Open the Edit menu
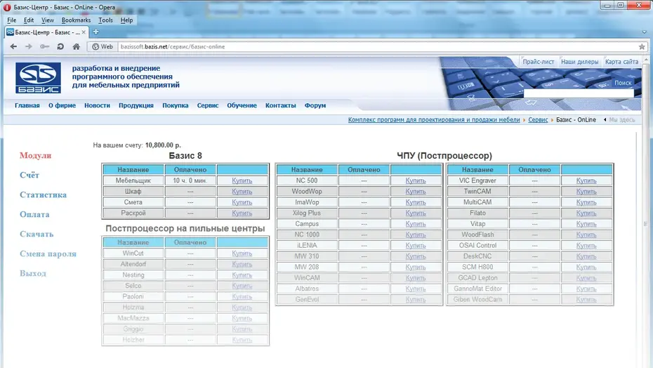 click(x=29, y=20)
